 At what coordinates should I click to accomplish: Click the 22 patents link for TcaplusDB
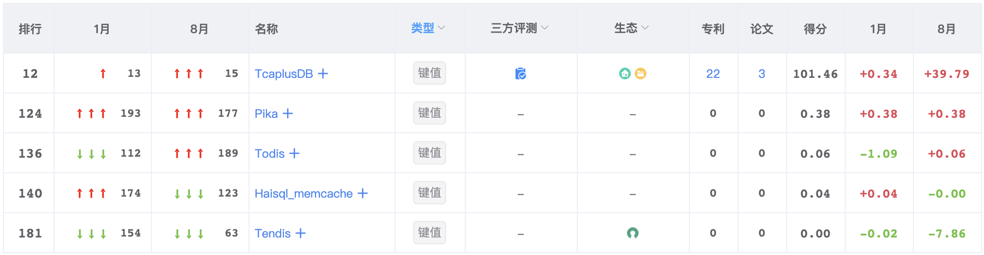(x=713, y=73)
